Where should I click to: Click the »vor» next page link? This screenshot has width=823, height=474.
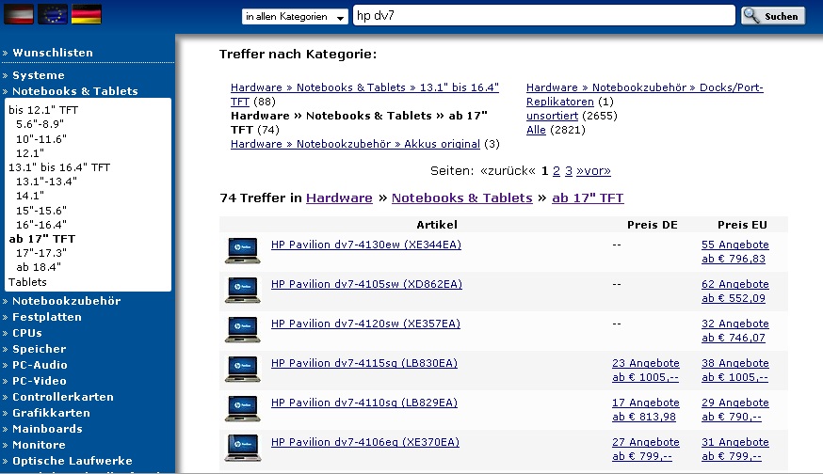point(593,171)
